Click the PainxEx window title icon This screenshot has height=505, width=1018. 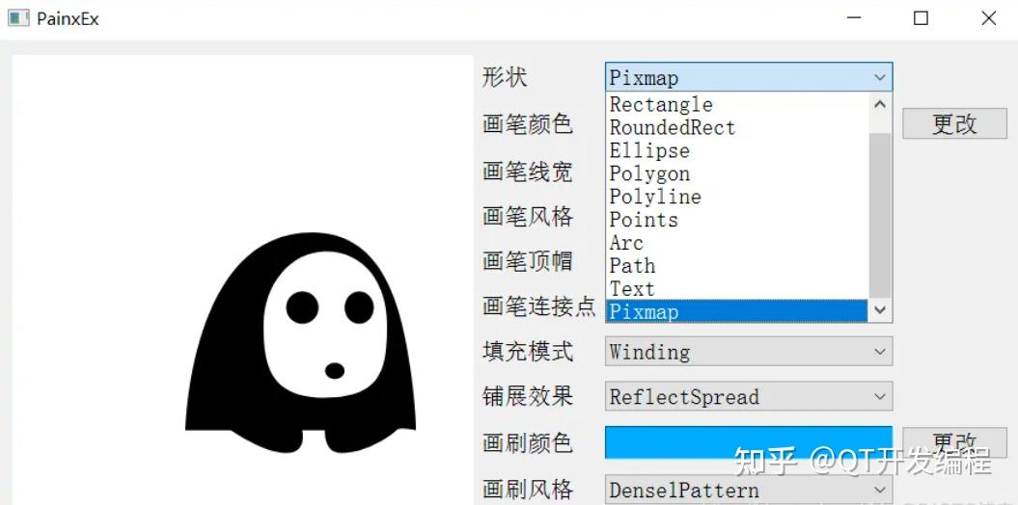(x=18, y=18)
